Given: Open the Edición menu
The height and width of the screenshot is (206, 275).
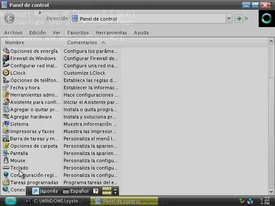Looking at the screenshot, I should [37, 33].
